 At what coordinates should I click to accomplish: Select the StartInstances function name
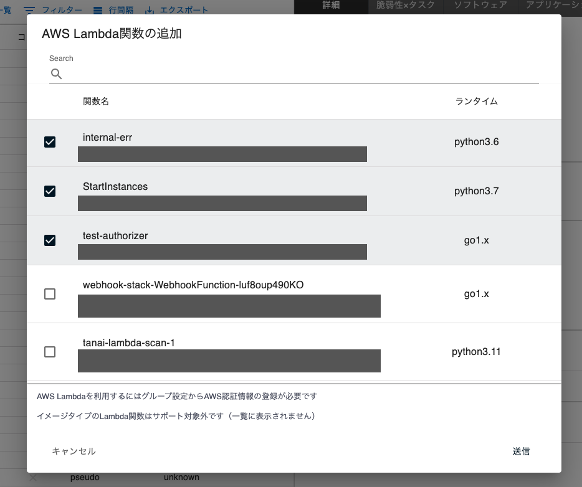115,187
